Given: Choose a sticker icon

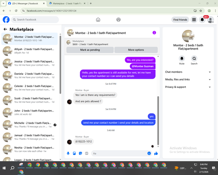Looking at the screenshot, I should tap(80, 153).
